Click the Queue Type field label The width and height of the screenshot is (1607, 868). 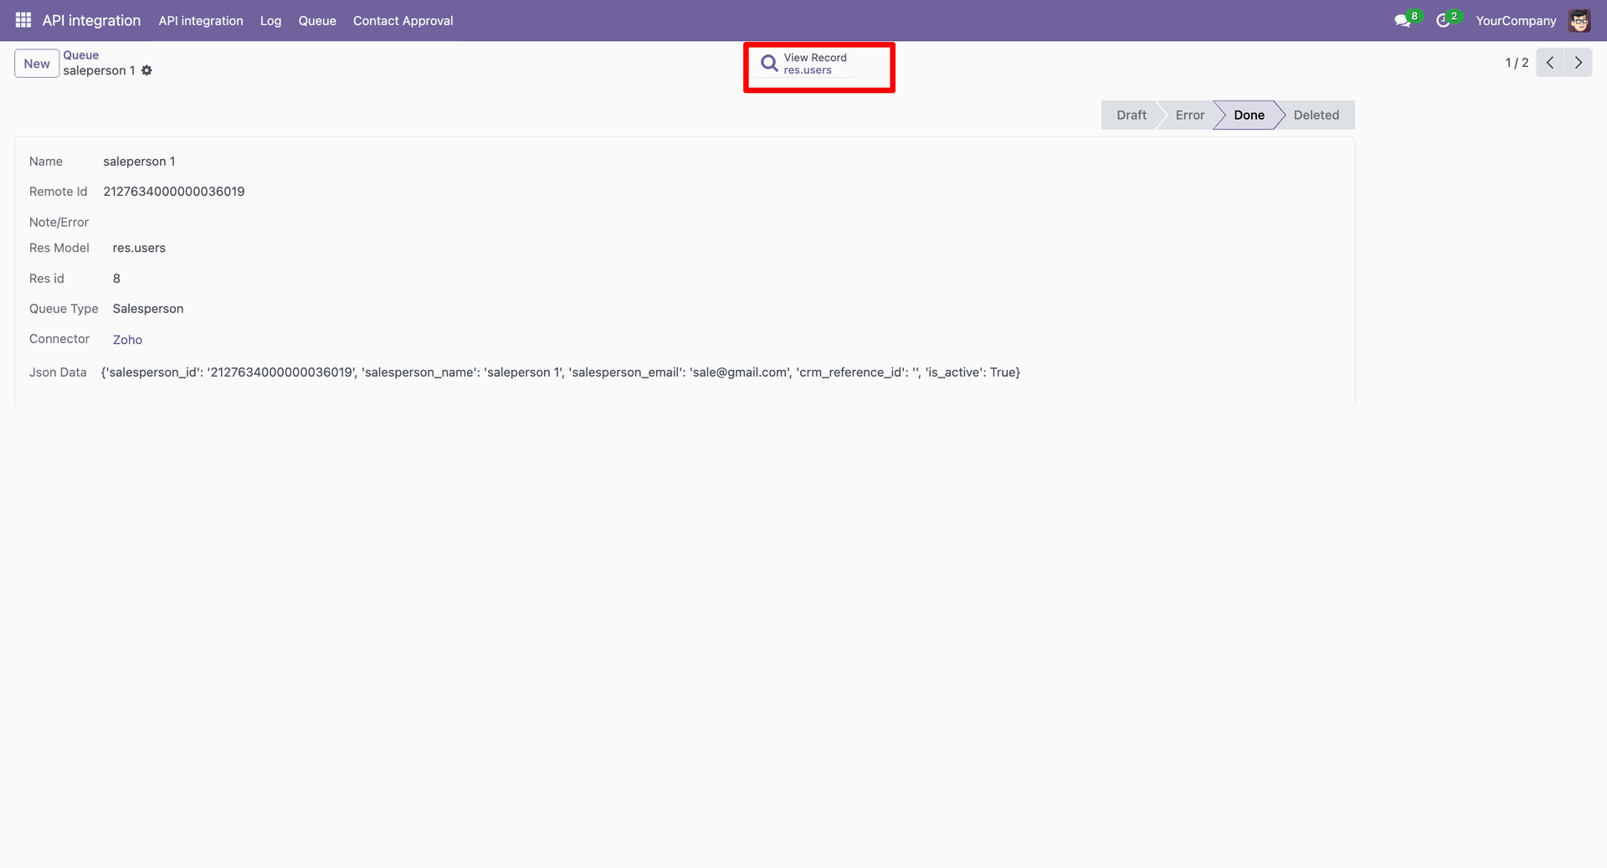(x=64, y=309)
